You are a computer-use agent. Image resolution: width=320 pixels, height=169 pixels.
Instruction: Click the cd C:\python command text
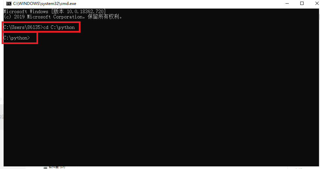(59, 27)
